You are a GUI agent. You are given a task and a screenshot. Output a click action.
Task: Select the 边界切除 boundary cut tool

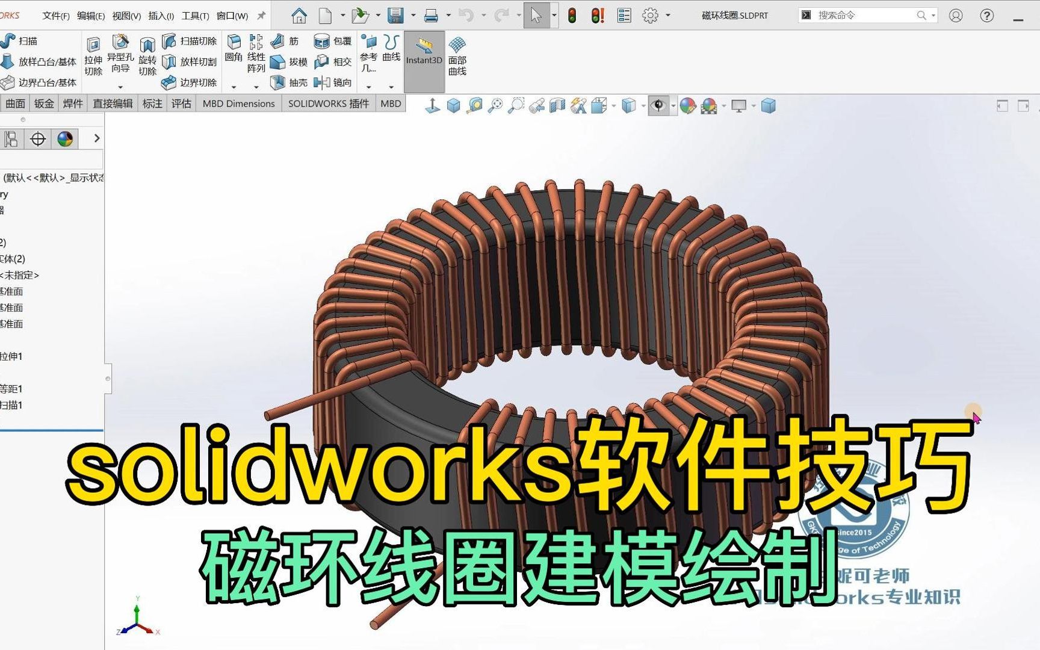pyautogui.click(x=190, y=82)
